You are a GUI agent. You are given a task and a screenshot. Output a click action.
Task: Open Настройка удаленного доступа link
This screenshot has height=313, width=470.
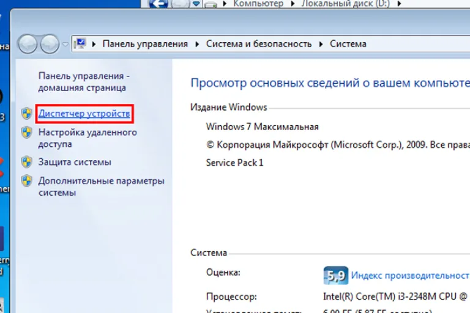[88, 138]
